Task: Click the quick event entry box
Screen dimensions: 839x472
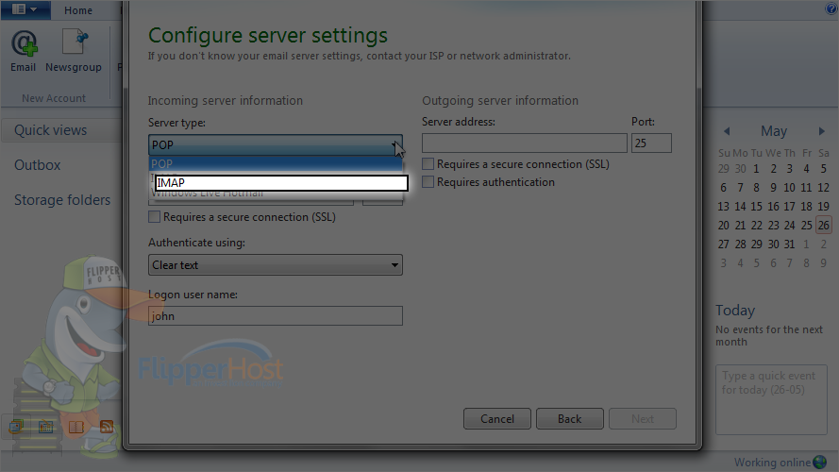Action: pyautogui.click(x=772, y=399)
